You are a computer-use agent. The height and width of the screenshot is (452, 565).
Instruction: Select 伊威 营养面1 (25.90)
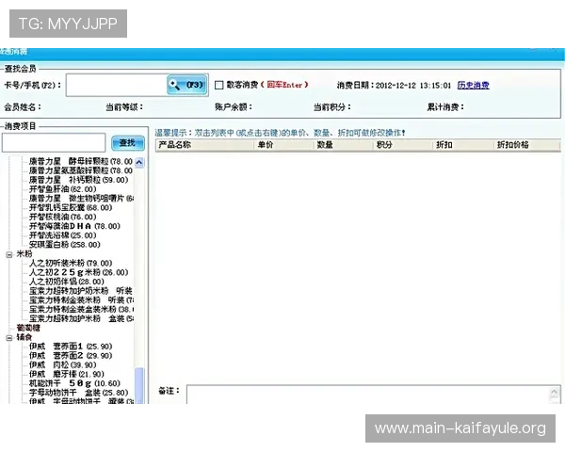[71, 347]
